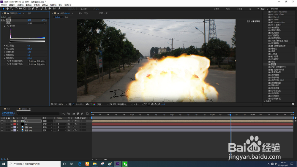Toggle hide shy layers icon in timeline
The width and height of the screenshot is (297, 167).
click(x=74, y=114)
